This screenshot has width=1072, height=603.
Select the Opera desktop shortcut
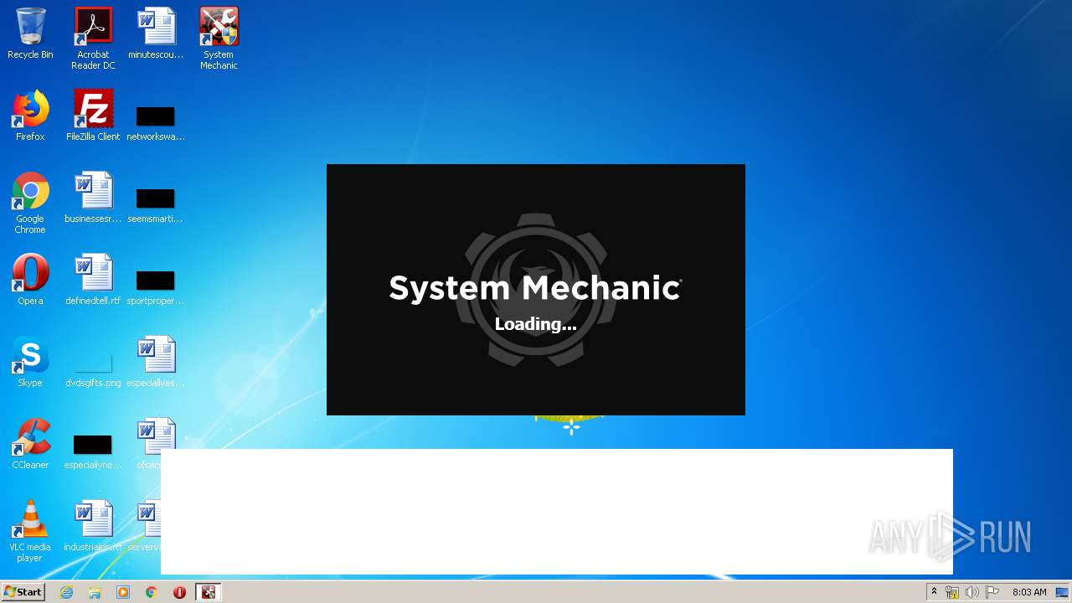tap(30, 280)
